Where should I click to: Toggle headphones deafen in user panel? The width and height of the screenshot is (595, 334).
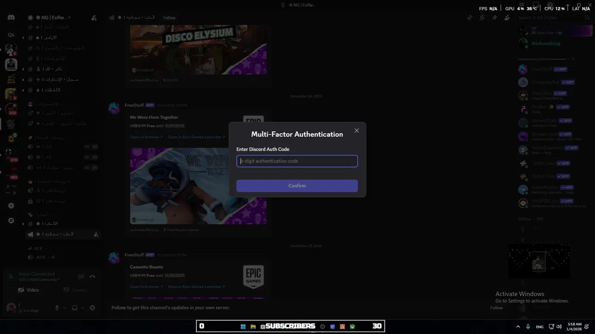tap(75, 308)
